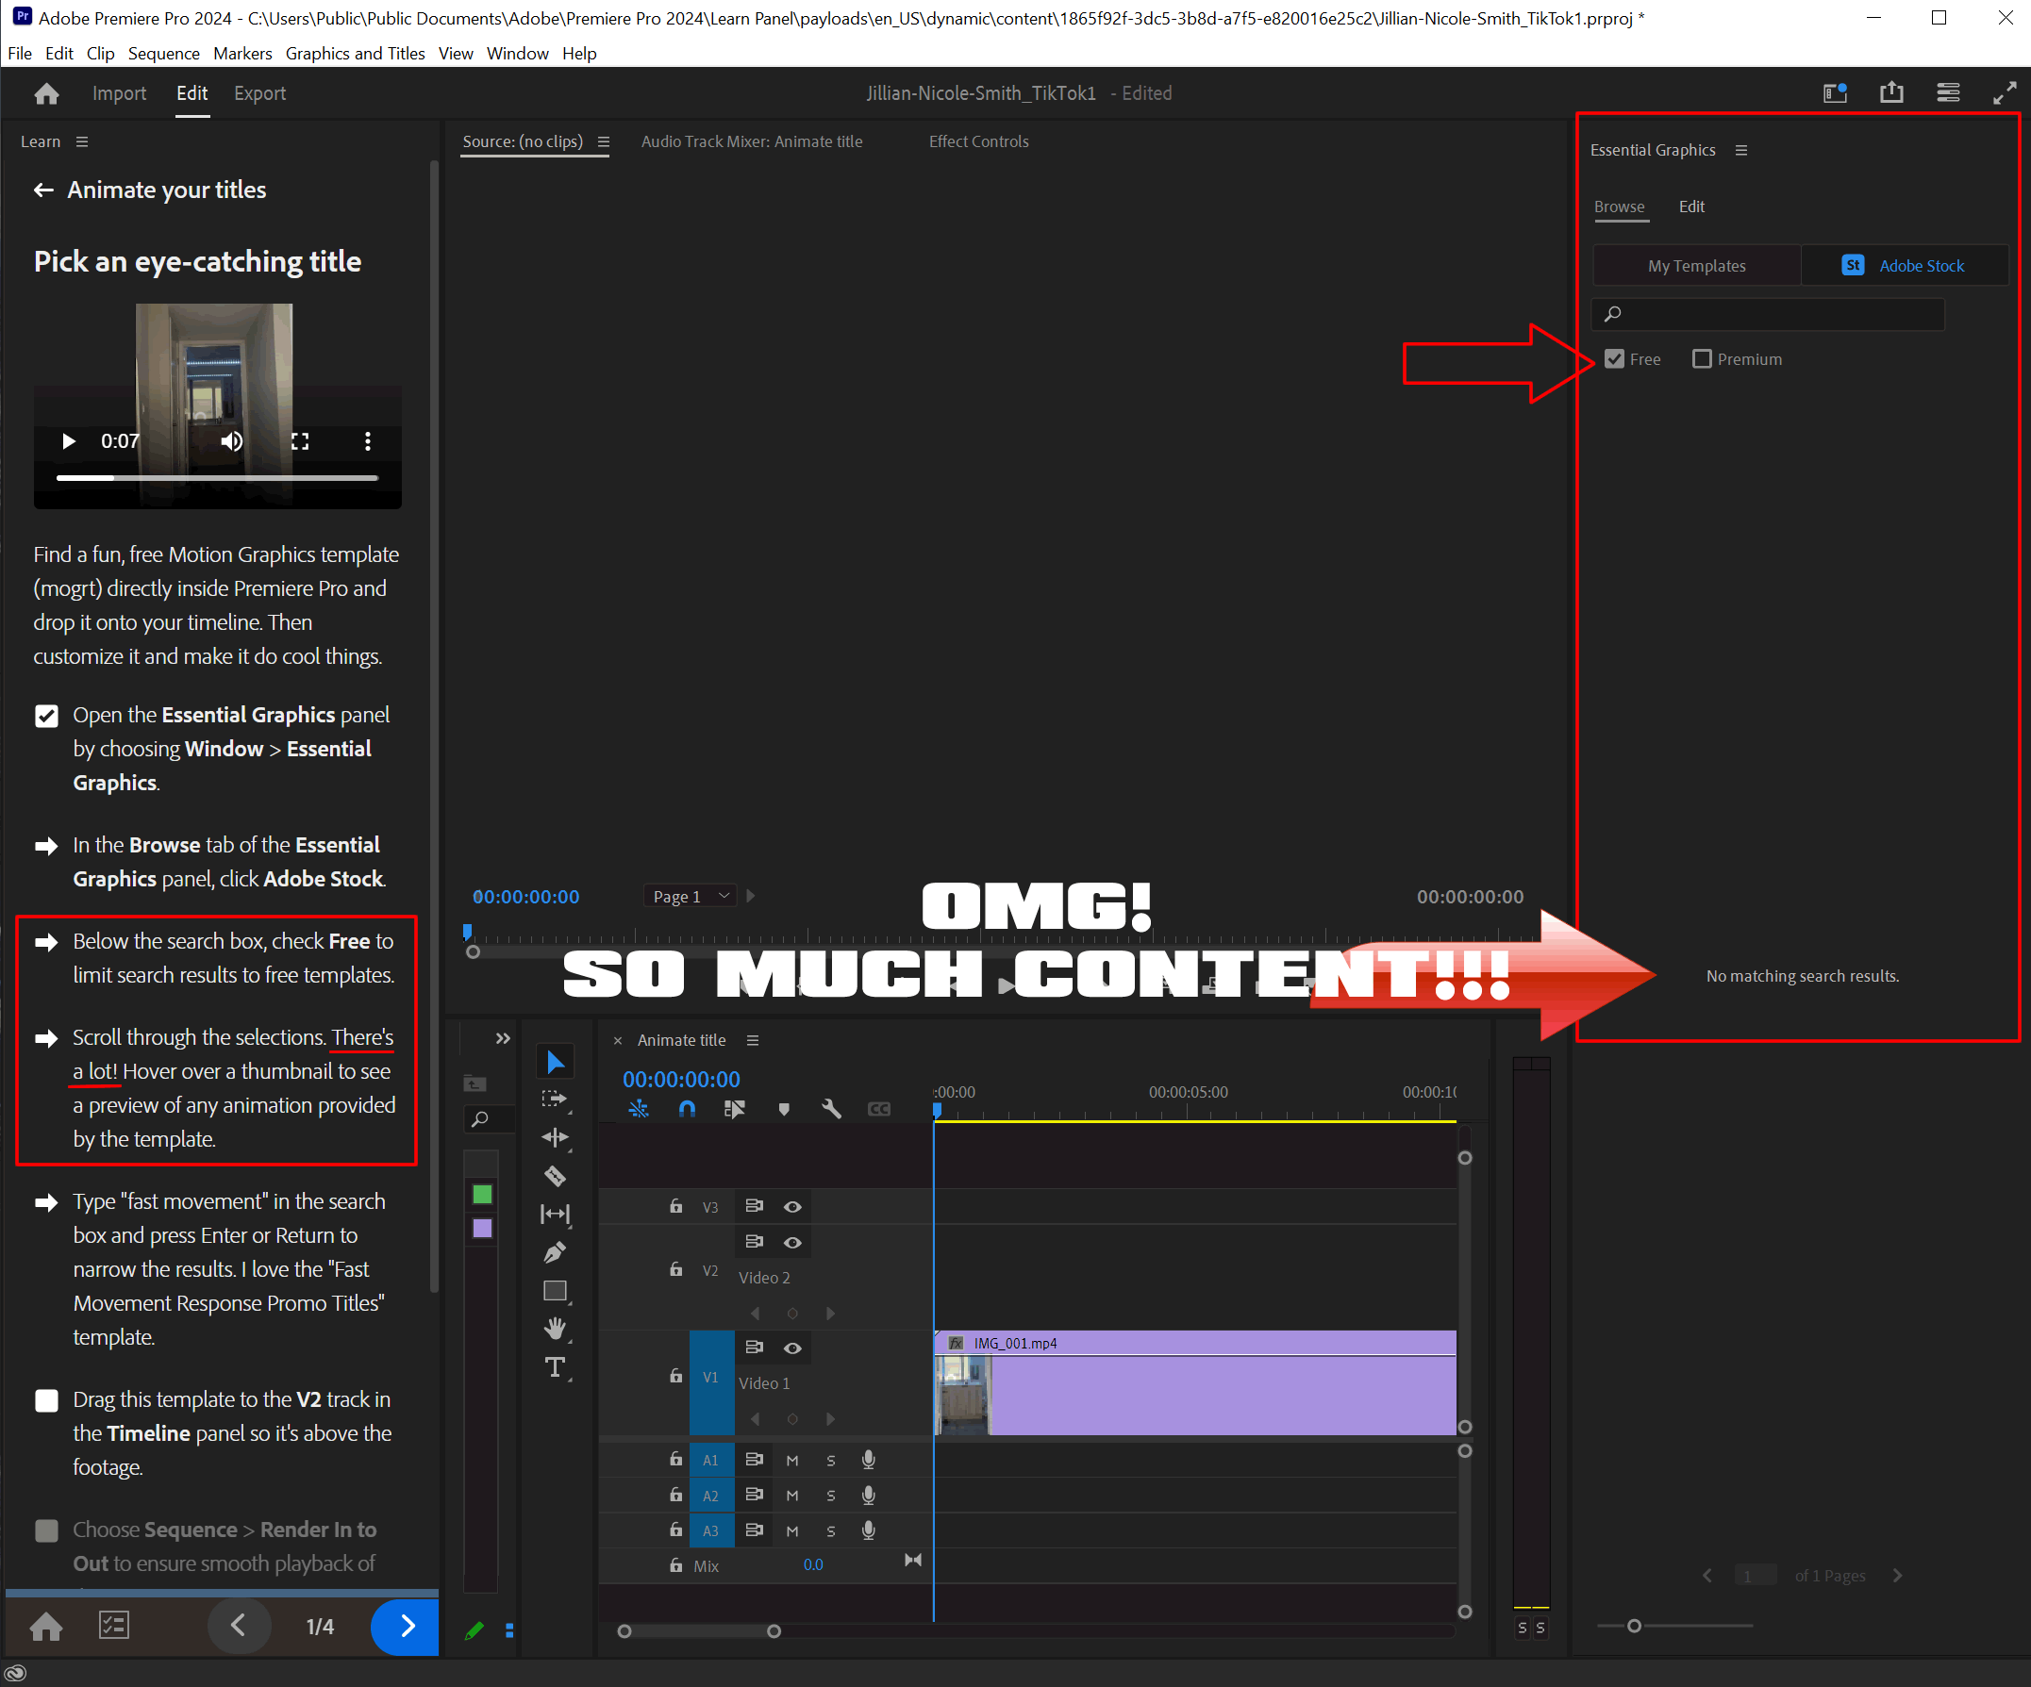Toggle Video 1 track output eye
Image resolution: width=2031 pixels, height=1687 pixels.
792,1348
